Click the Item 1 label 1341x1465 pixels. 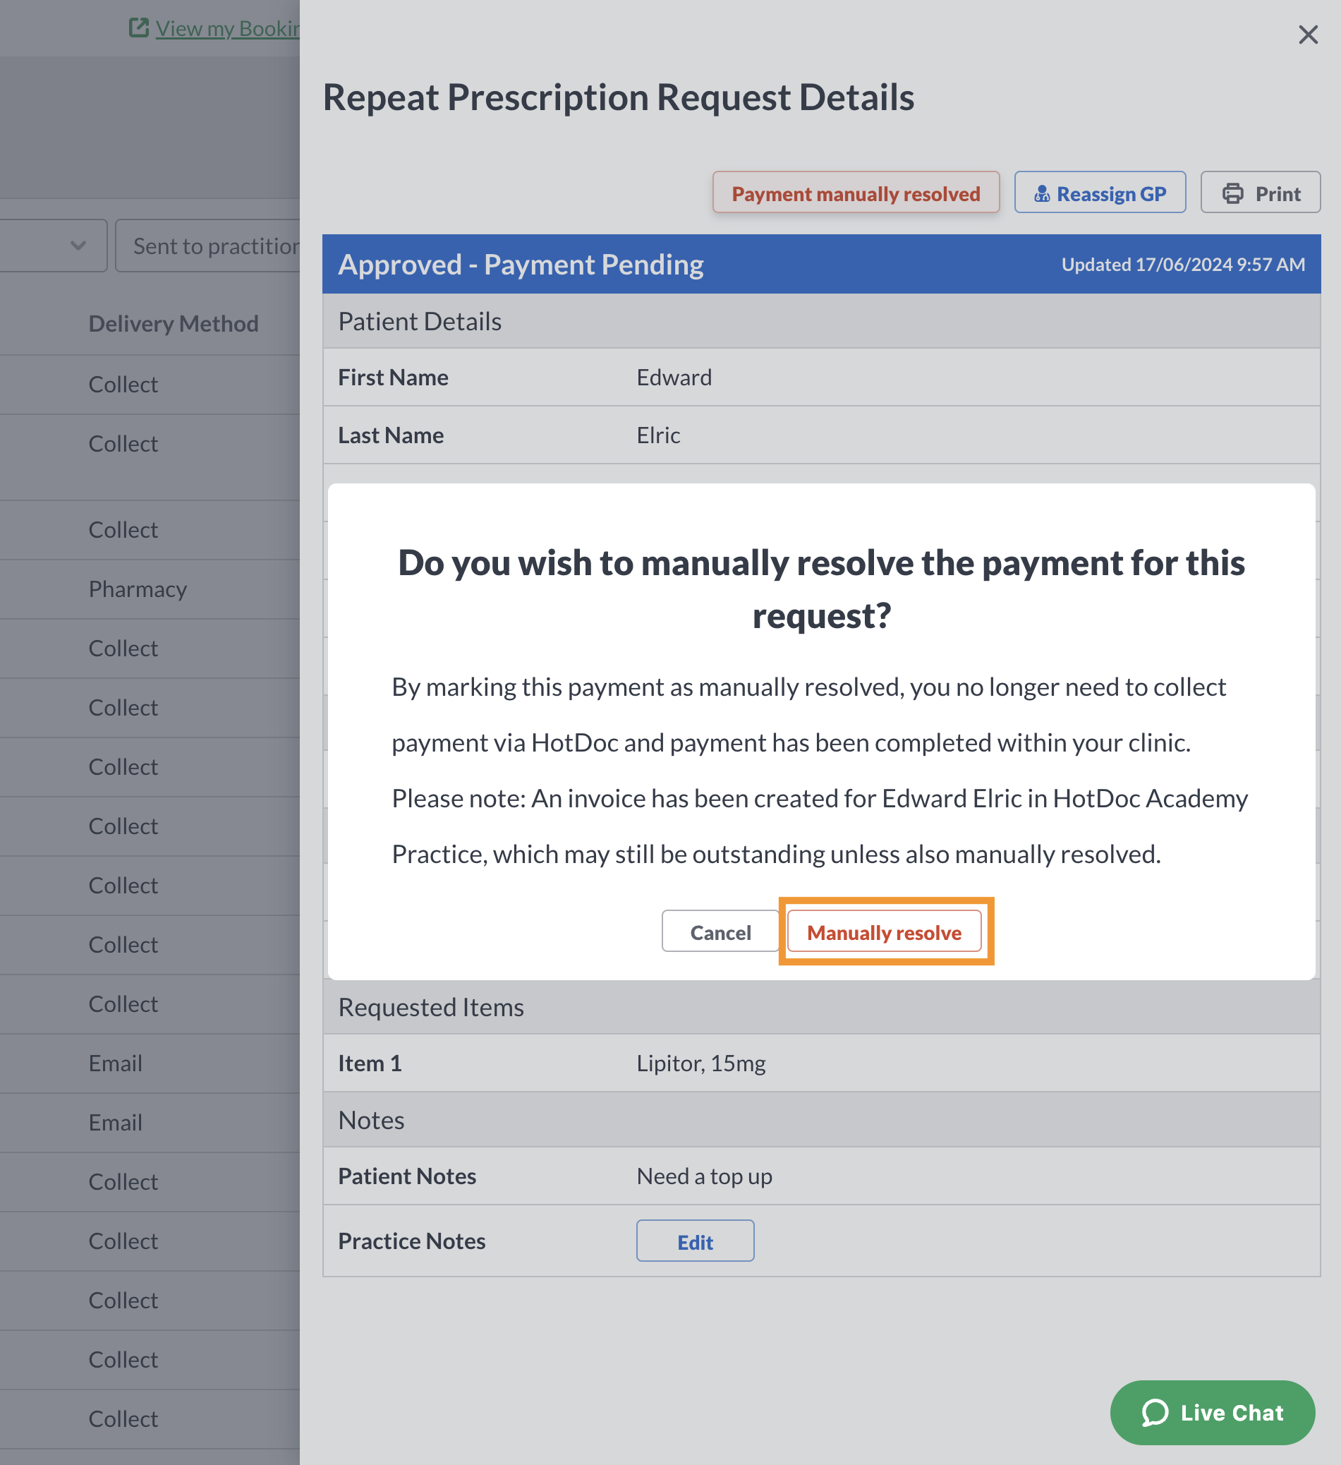click(x=370, y=1063)
